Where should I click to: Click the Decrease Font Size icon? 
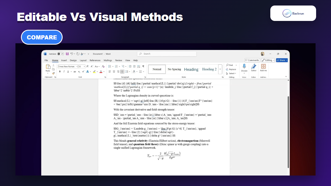[x=91, y=66]
